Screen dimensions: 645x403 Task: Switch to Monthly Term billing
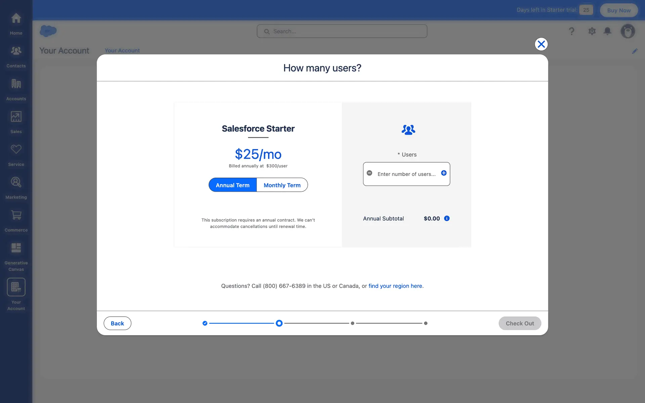click(282, 185)
